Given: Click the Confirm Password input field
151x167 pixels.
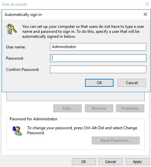Looking at the screenshot, I should click(x=98, y=69).
